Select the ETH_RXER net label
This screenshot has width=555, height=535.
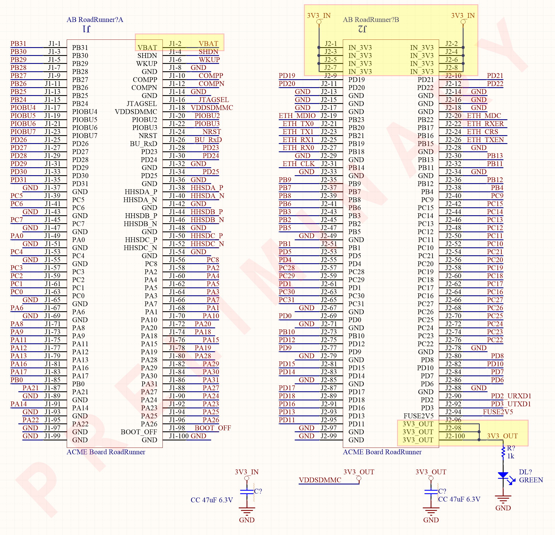[485, 124]
